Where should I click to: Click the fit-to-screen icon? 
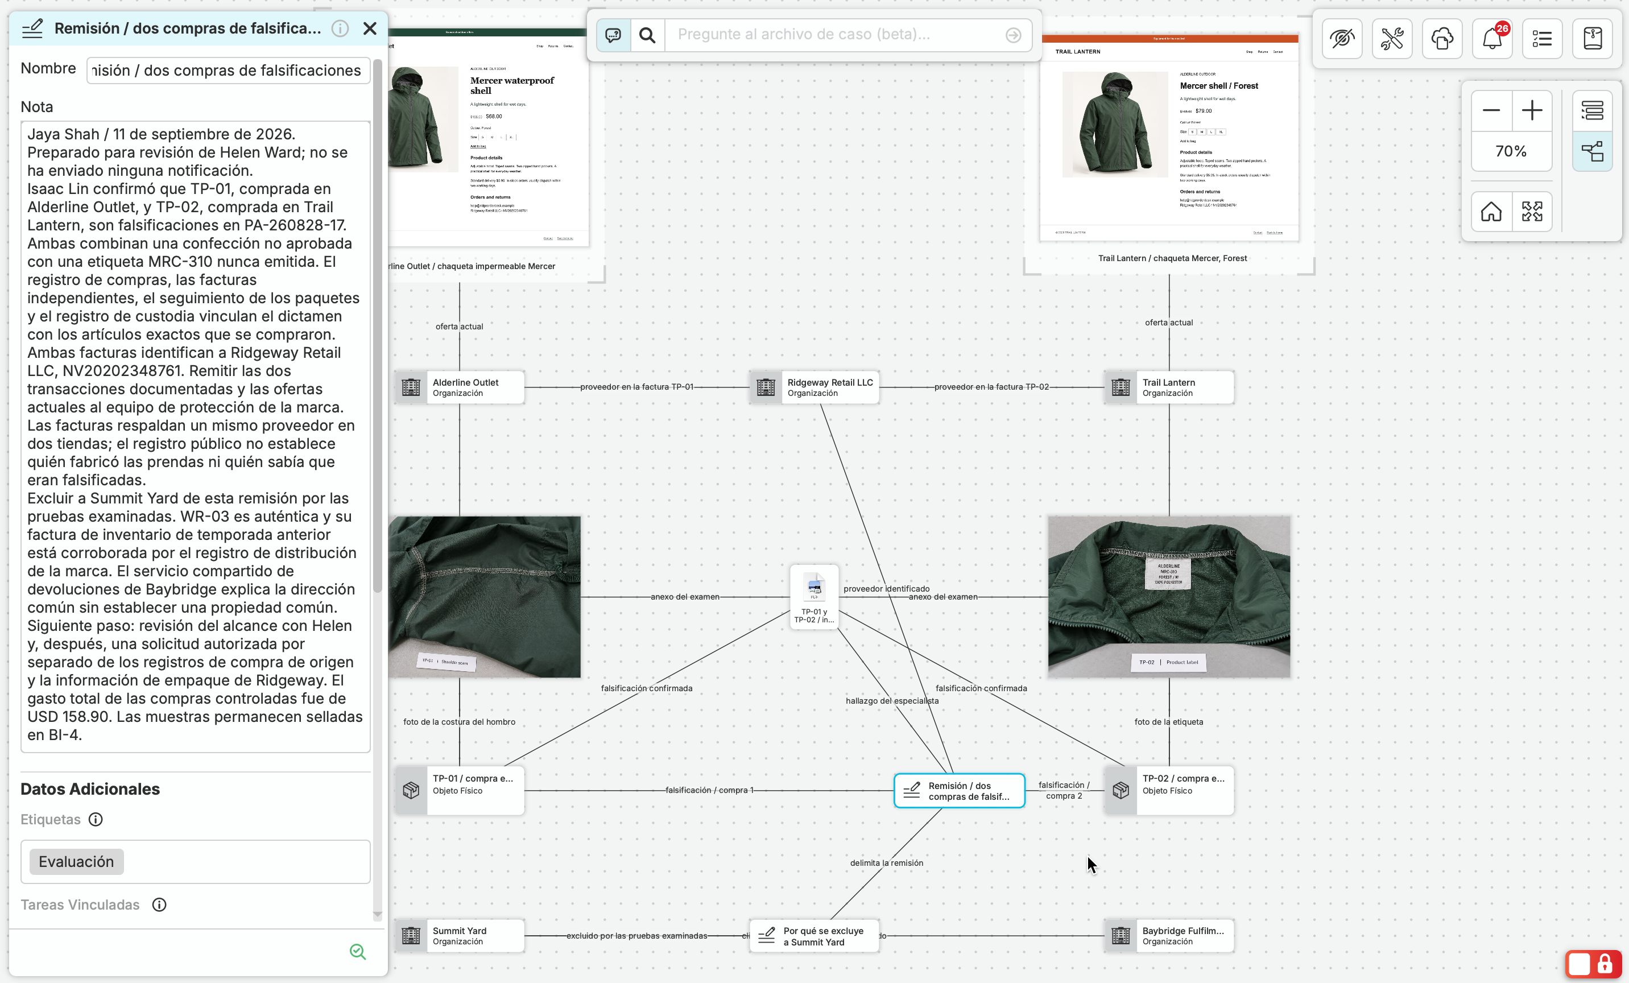[x=1532, y=212]
